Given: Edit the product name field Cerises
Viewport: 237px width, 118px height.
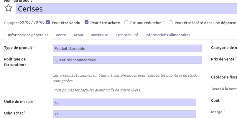Looking at the screenshot, I should tap(127, 9).
